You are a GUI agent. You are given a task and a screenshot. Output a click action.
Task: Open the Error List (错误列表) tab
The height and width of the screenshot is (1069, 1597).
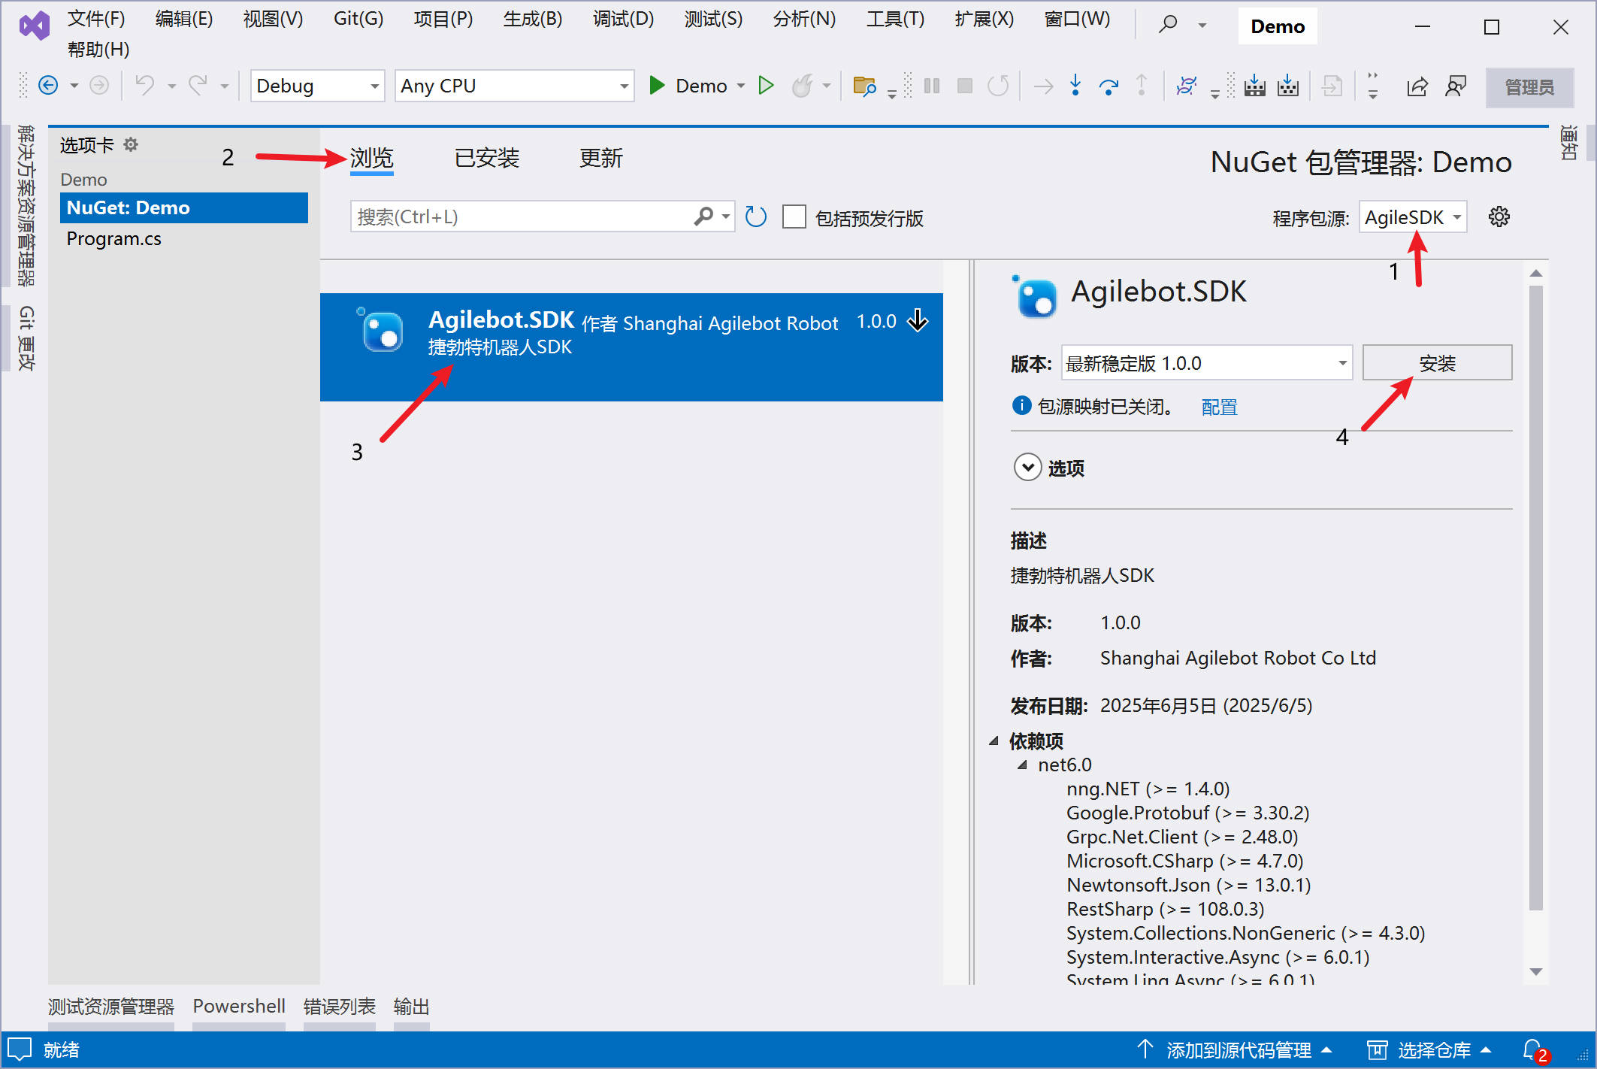339,1007
